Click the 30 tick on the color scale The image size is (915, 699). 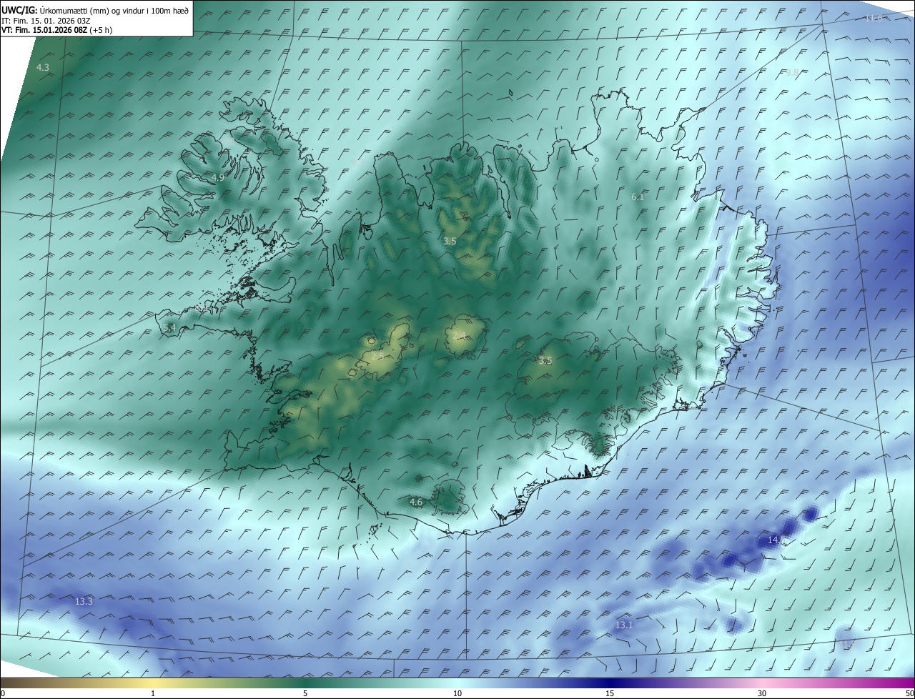[x=762, y=693]
